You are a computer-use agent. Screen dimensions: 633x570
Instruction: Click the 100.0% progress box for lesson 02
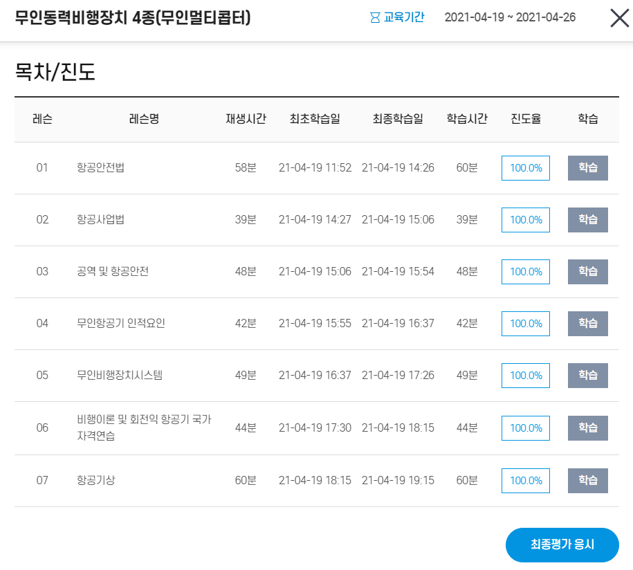click(x=526, y=220)
